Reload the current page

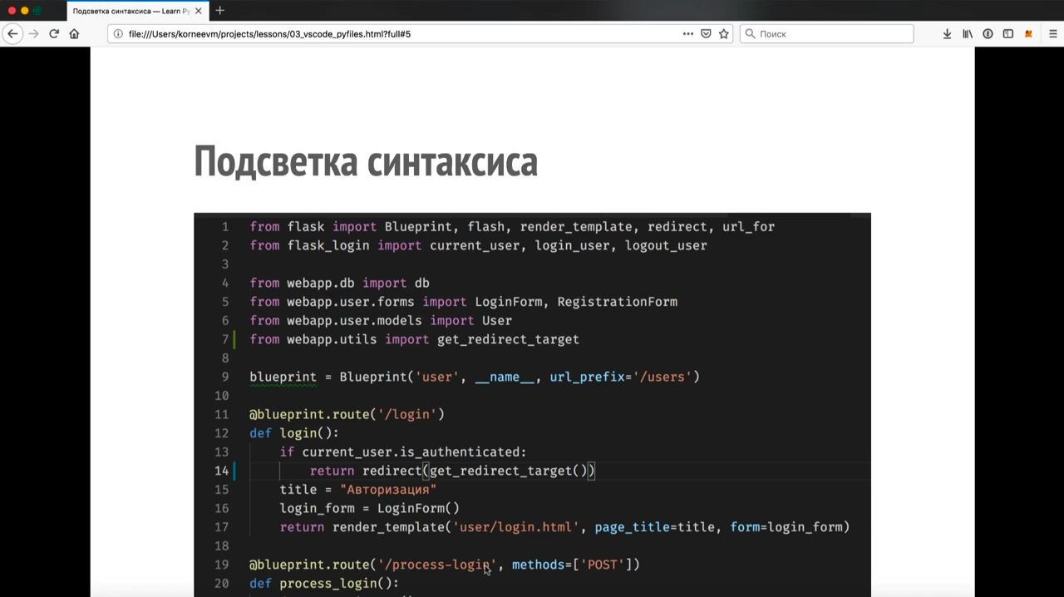54,34
